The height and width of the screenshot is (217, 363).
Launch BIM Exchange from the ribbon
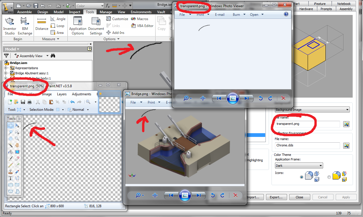(x=25, y=26)
